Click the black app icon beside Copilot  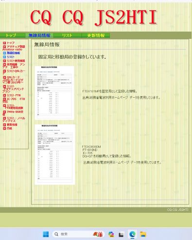tap(121, 235)
